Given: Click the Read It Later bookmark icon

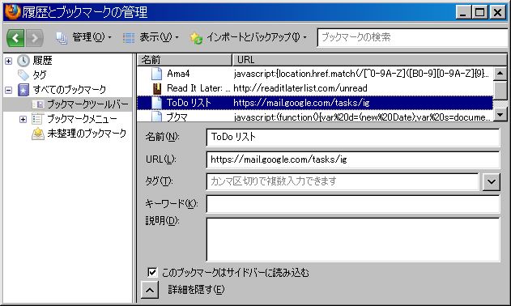Looking at the screenshot, I should 157,88.
